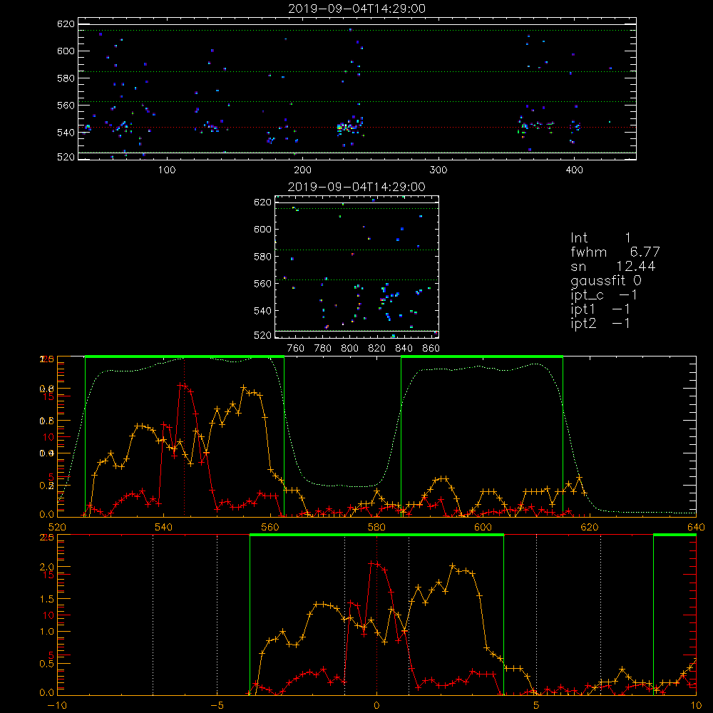
Task: Click the top plot title 2019-09-04T14:29:00
Action: (x=356, y=9)
